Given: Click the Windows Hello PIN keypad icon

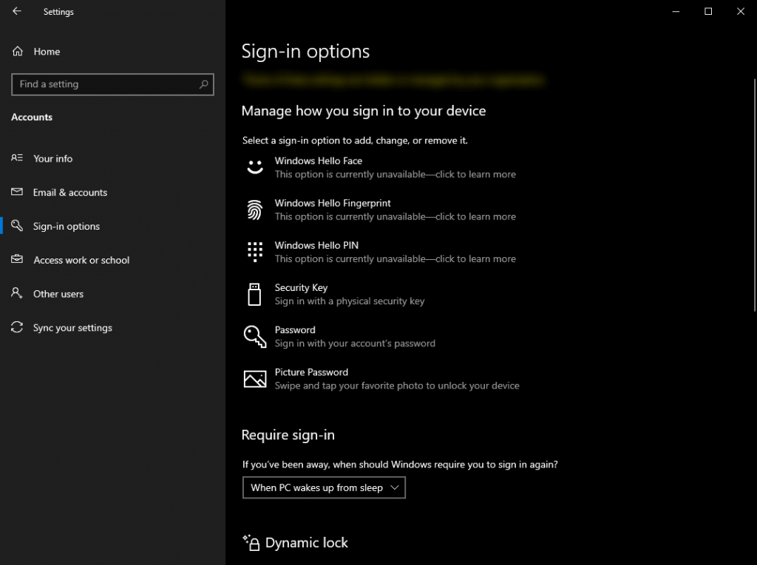Looking at the screenshot, I should coord(255,252).
